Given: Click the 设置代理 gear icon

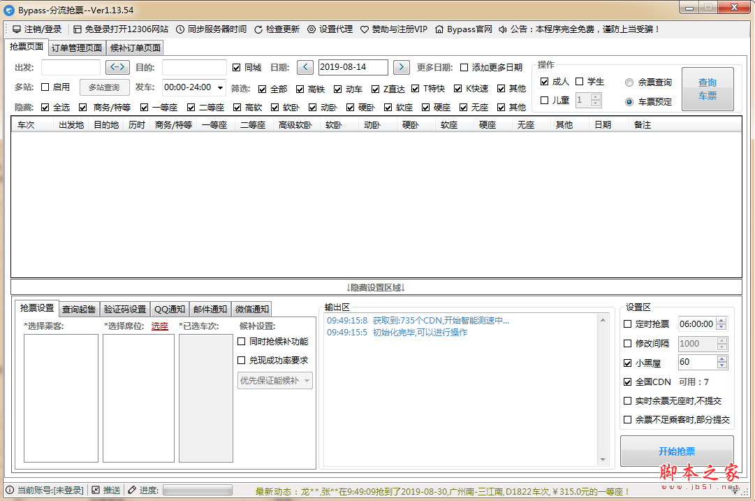Looking at the screenshot, I should (x=311, y=29).
